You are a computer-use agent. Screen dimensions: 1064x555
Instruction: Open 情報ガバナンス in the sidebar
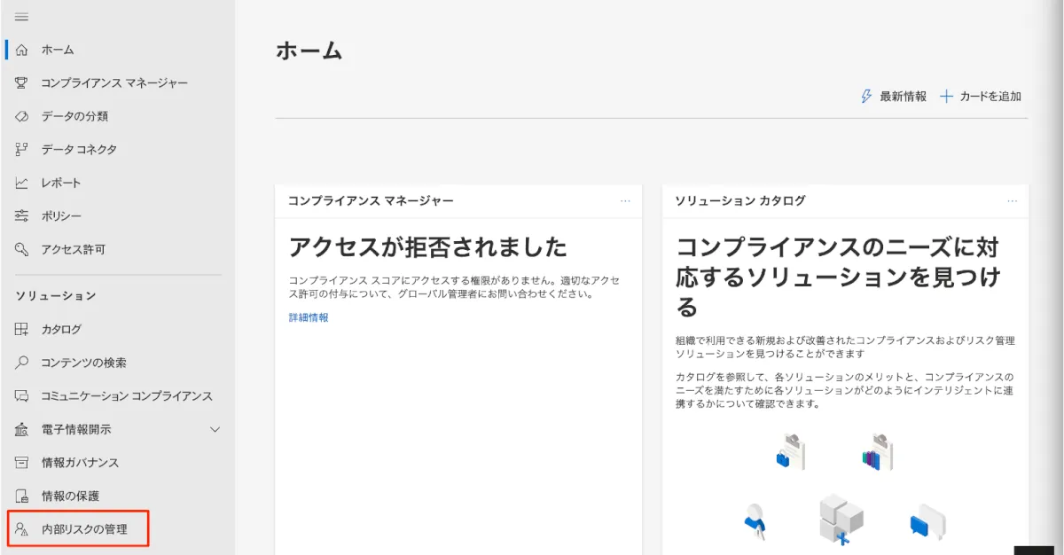80,463
